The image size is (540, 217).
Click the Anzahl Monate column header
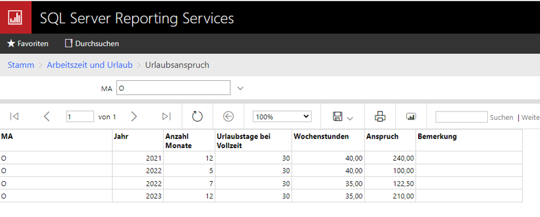click(190, 140)
